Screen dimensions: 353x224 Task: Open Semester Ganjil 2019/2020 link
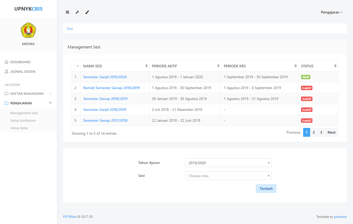click(x=105, y=77)
